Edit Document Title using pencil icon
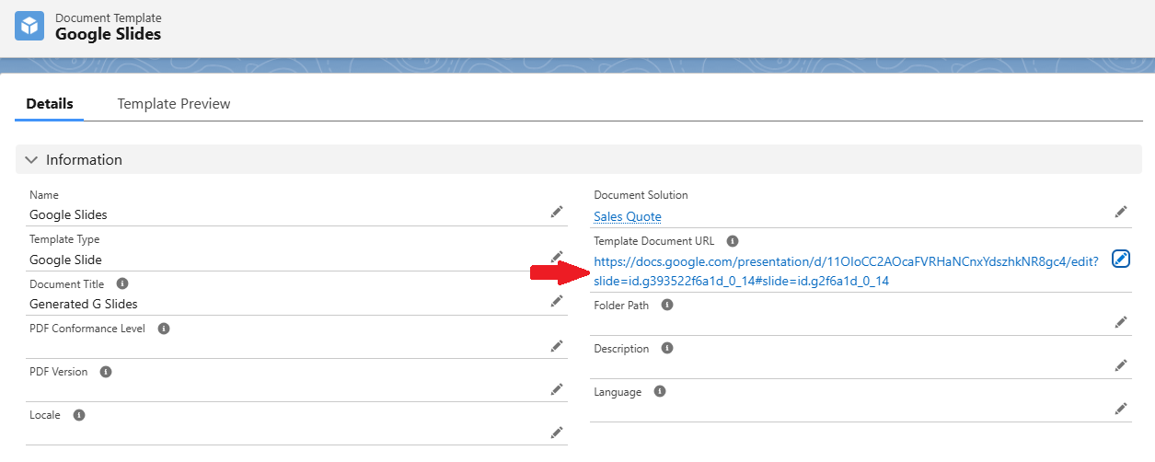Screen dimensions: 1155x462 coord(557,301)
